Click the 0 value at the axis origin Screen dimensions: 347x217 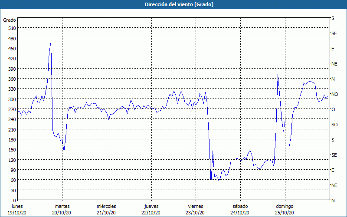click(15, 201)
